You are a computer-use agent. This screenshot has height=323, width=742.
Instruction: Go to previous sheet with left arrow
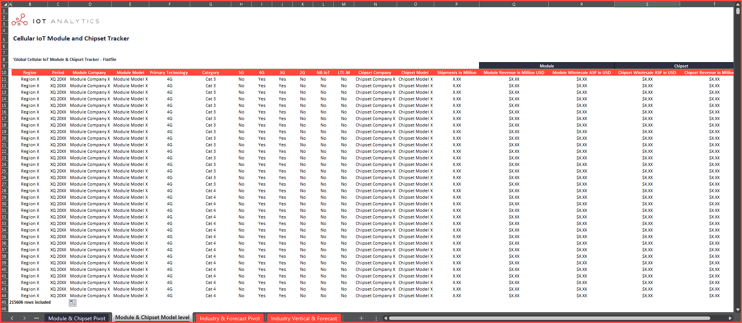(12, 318)
